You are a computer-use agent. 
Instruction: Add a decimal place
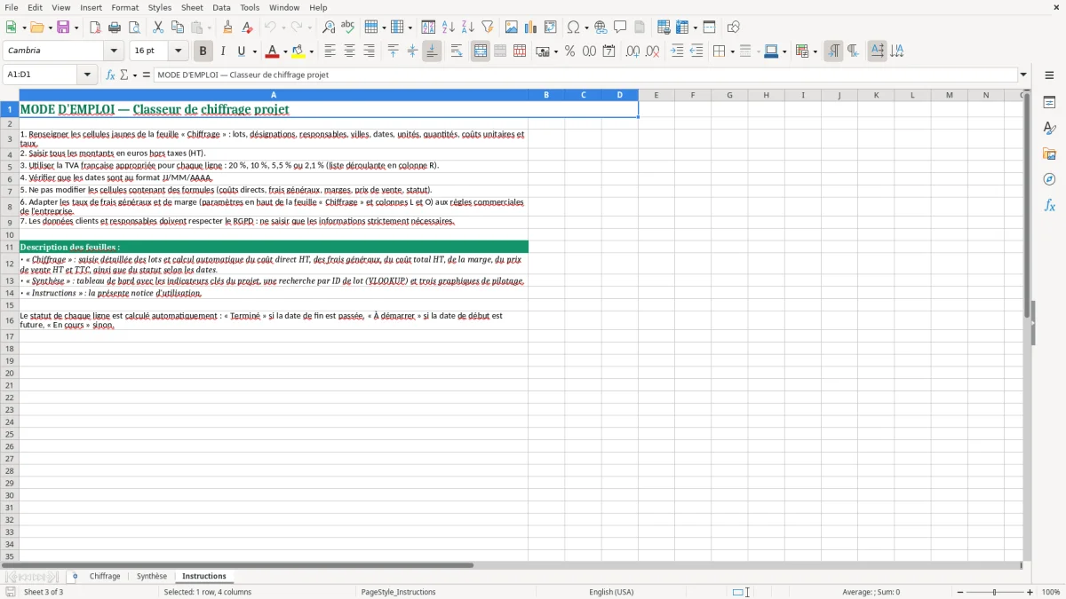(x=632, y=51)
